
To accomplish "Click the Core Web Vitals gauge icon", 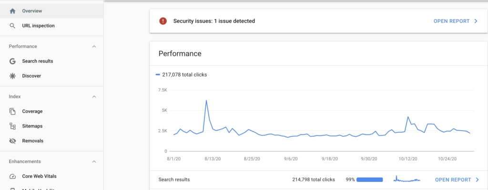I will coord(12,176).
